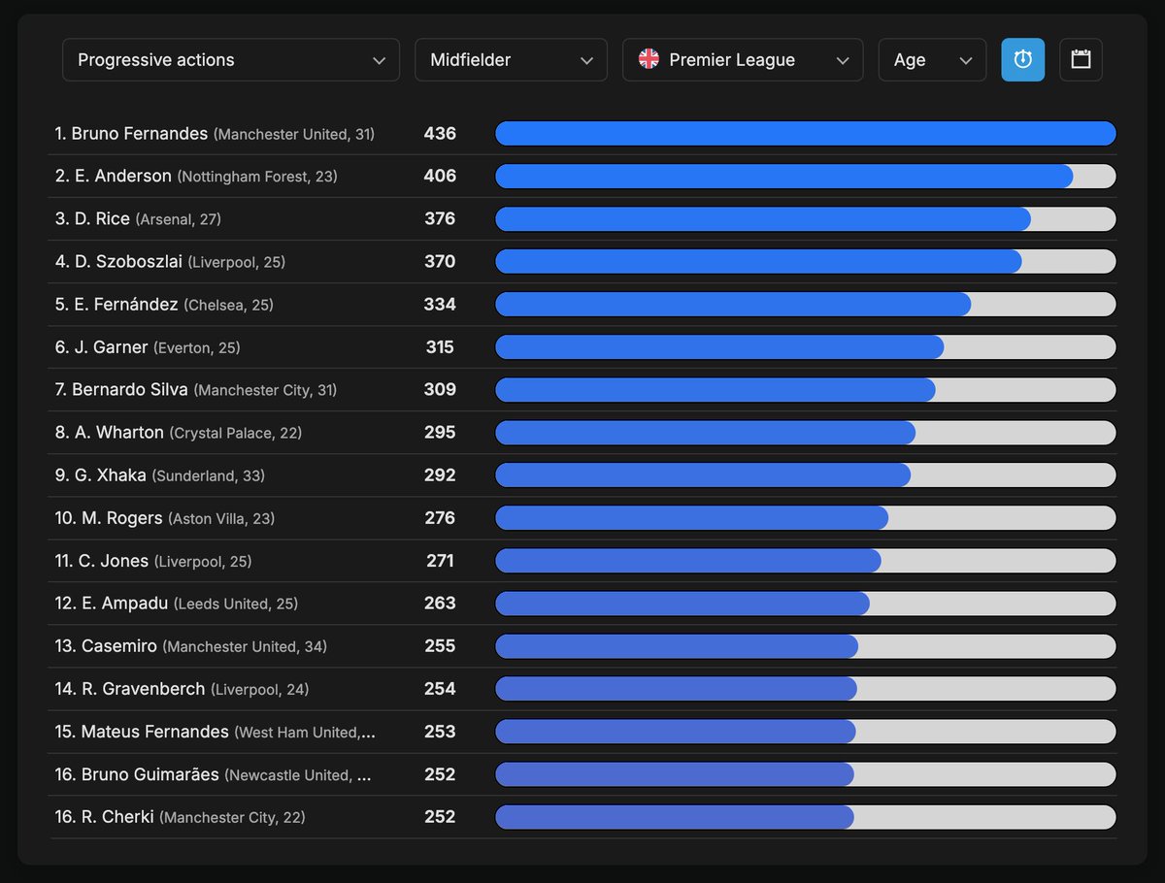Click Casemiro's progress bar
Screen dimensions: 1165x883
[806, 646]
